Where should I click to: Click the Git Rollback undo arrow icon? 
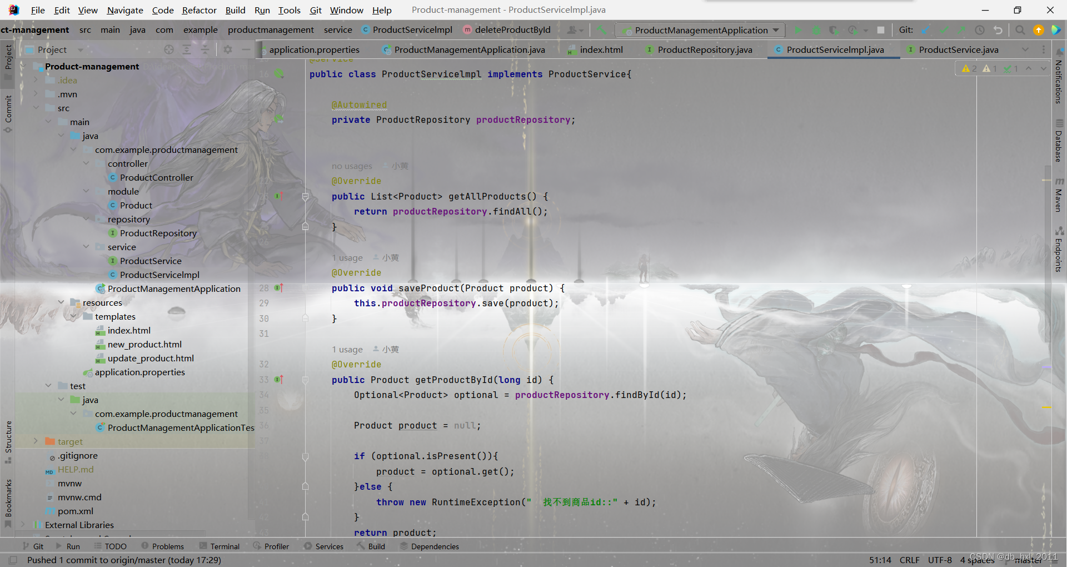coord(998,30)
